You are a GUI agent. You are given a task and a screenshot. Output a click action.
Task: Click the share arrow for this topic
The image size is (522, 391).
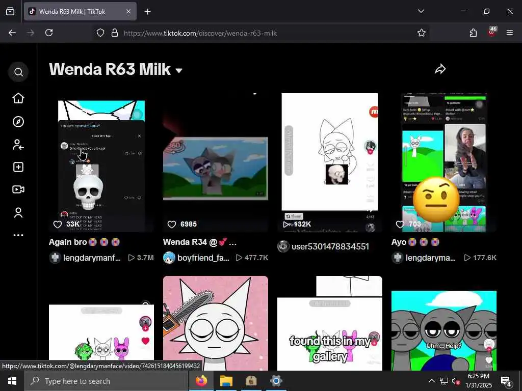pyautogui.click(x=440, y=69)
